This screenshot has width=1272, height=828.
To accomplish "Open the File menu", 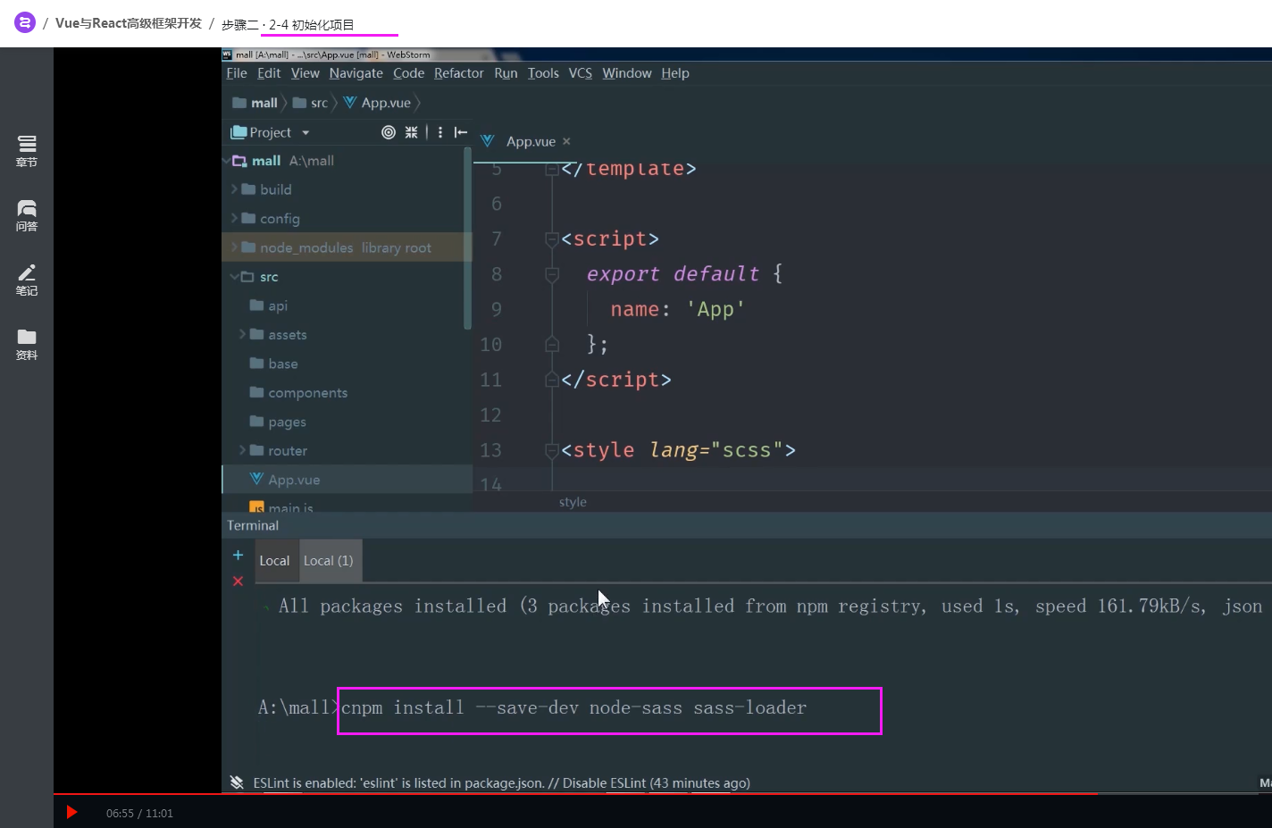I will click(237, 73).
